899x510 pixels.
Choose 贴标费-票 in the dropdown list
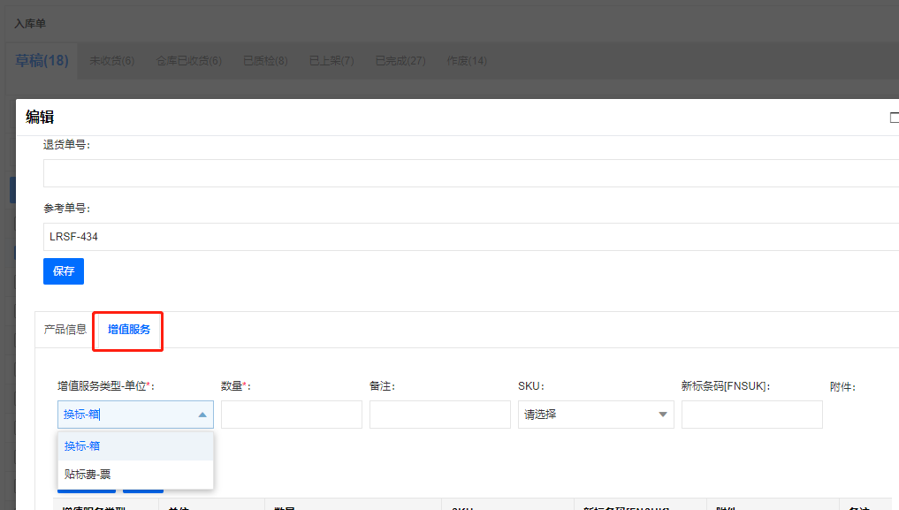pos(135,474)
